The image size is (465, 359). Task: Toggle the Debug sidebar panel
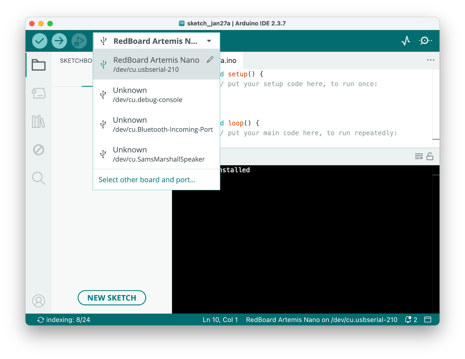tap(39, 150)
